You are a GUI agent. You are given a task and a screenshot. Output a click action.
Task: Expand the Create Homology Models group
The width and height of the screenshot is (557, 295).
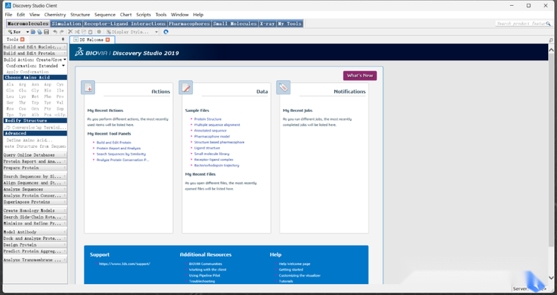[x=35, y=211]
